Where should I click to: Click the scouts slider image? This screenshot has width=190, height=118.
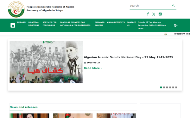coord(46,62)
